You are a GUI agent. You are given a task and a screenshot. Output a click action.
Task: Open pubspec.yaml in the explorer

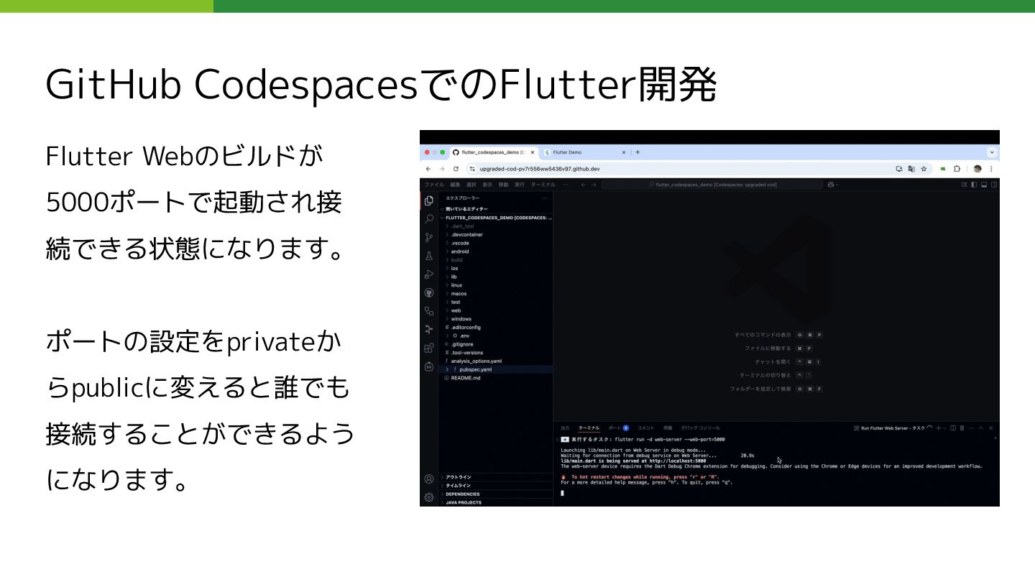[x=496, y=369]
